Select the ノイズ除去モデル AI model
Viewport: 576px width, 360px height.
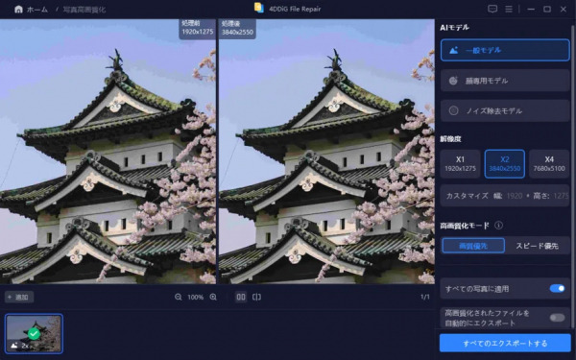505,110
